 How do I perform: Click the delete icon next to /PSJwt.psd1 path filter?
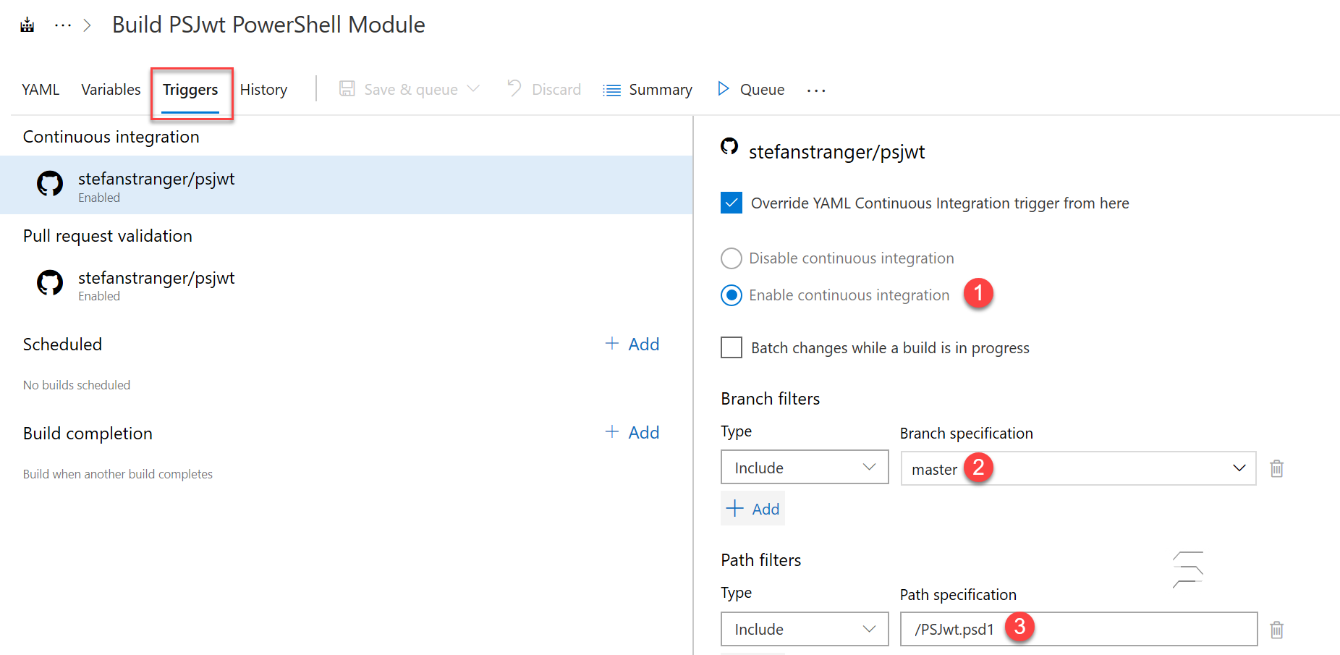[1276, 629]
